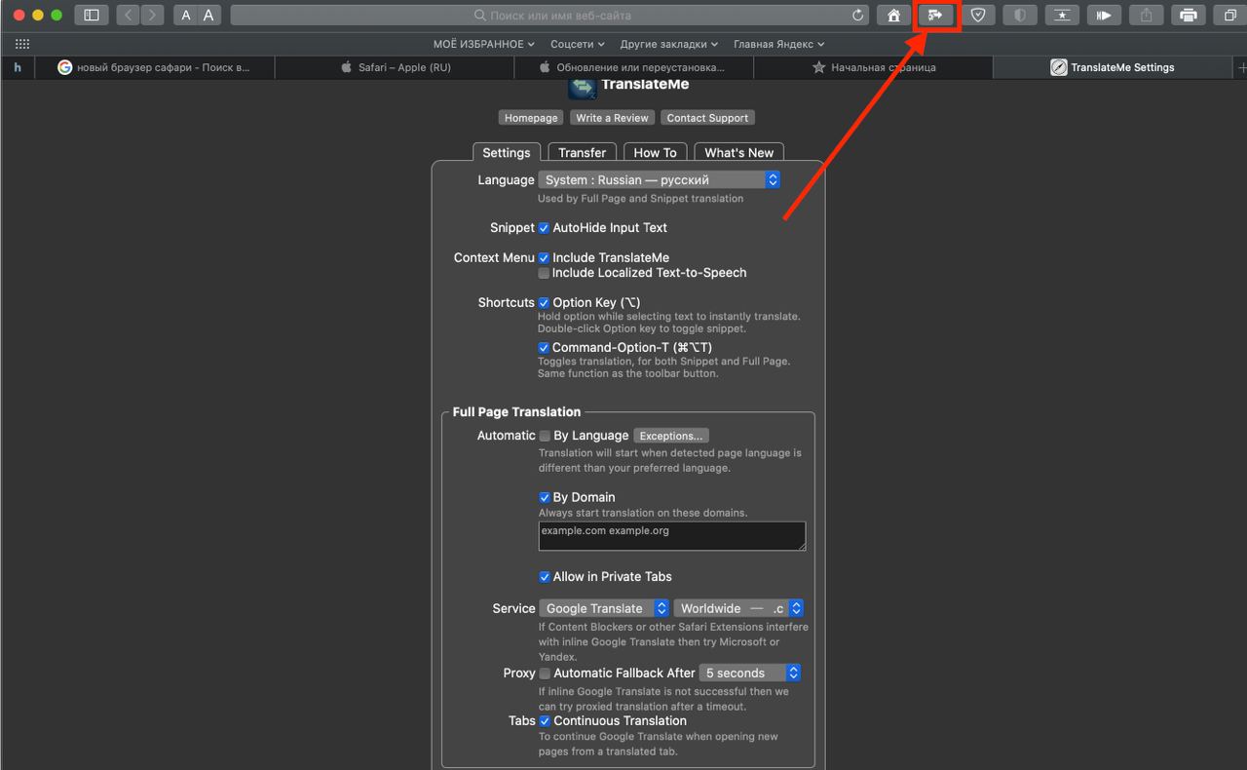Viewport: 1247px width, 770px height.
Task: Select the новый браузер сафари browser tab
Action: click(x=155, y=67)
